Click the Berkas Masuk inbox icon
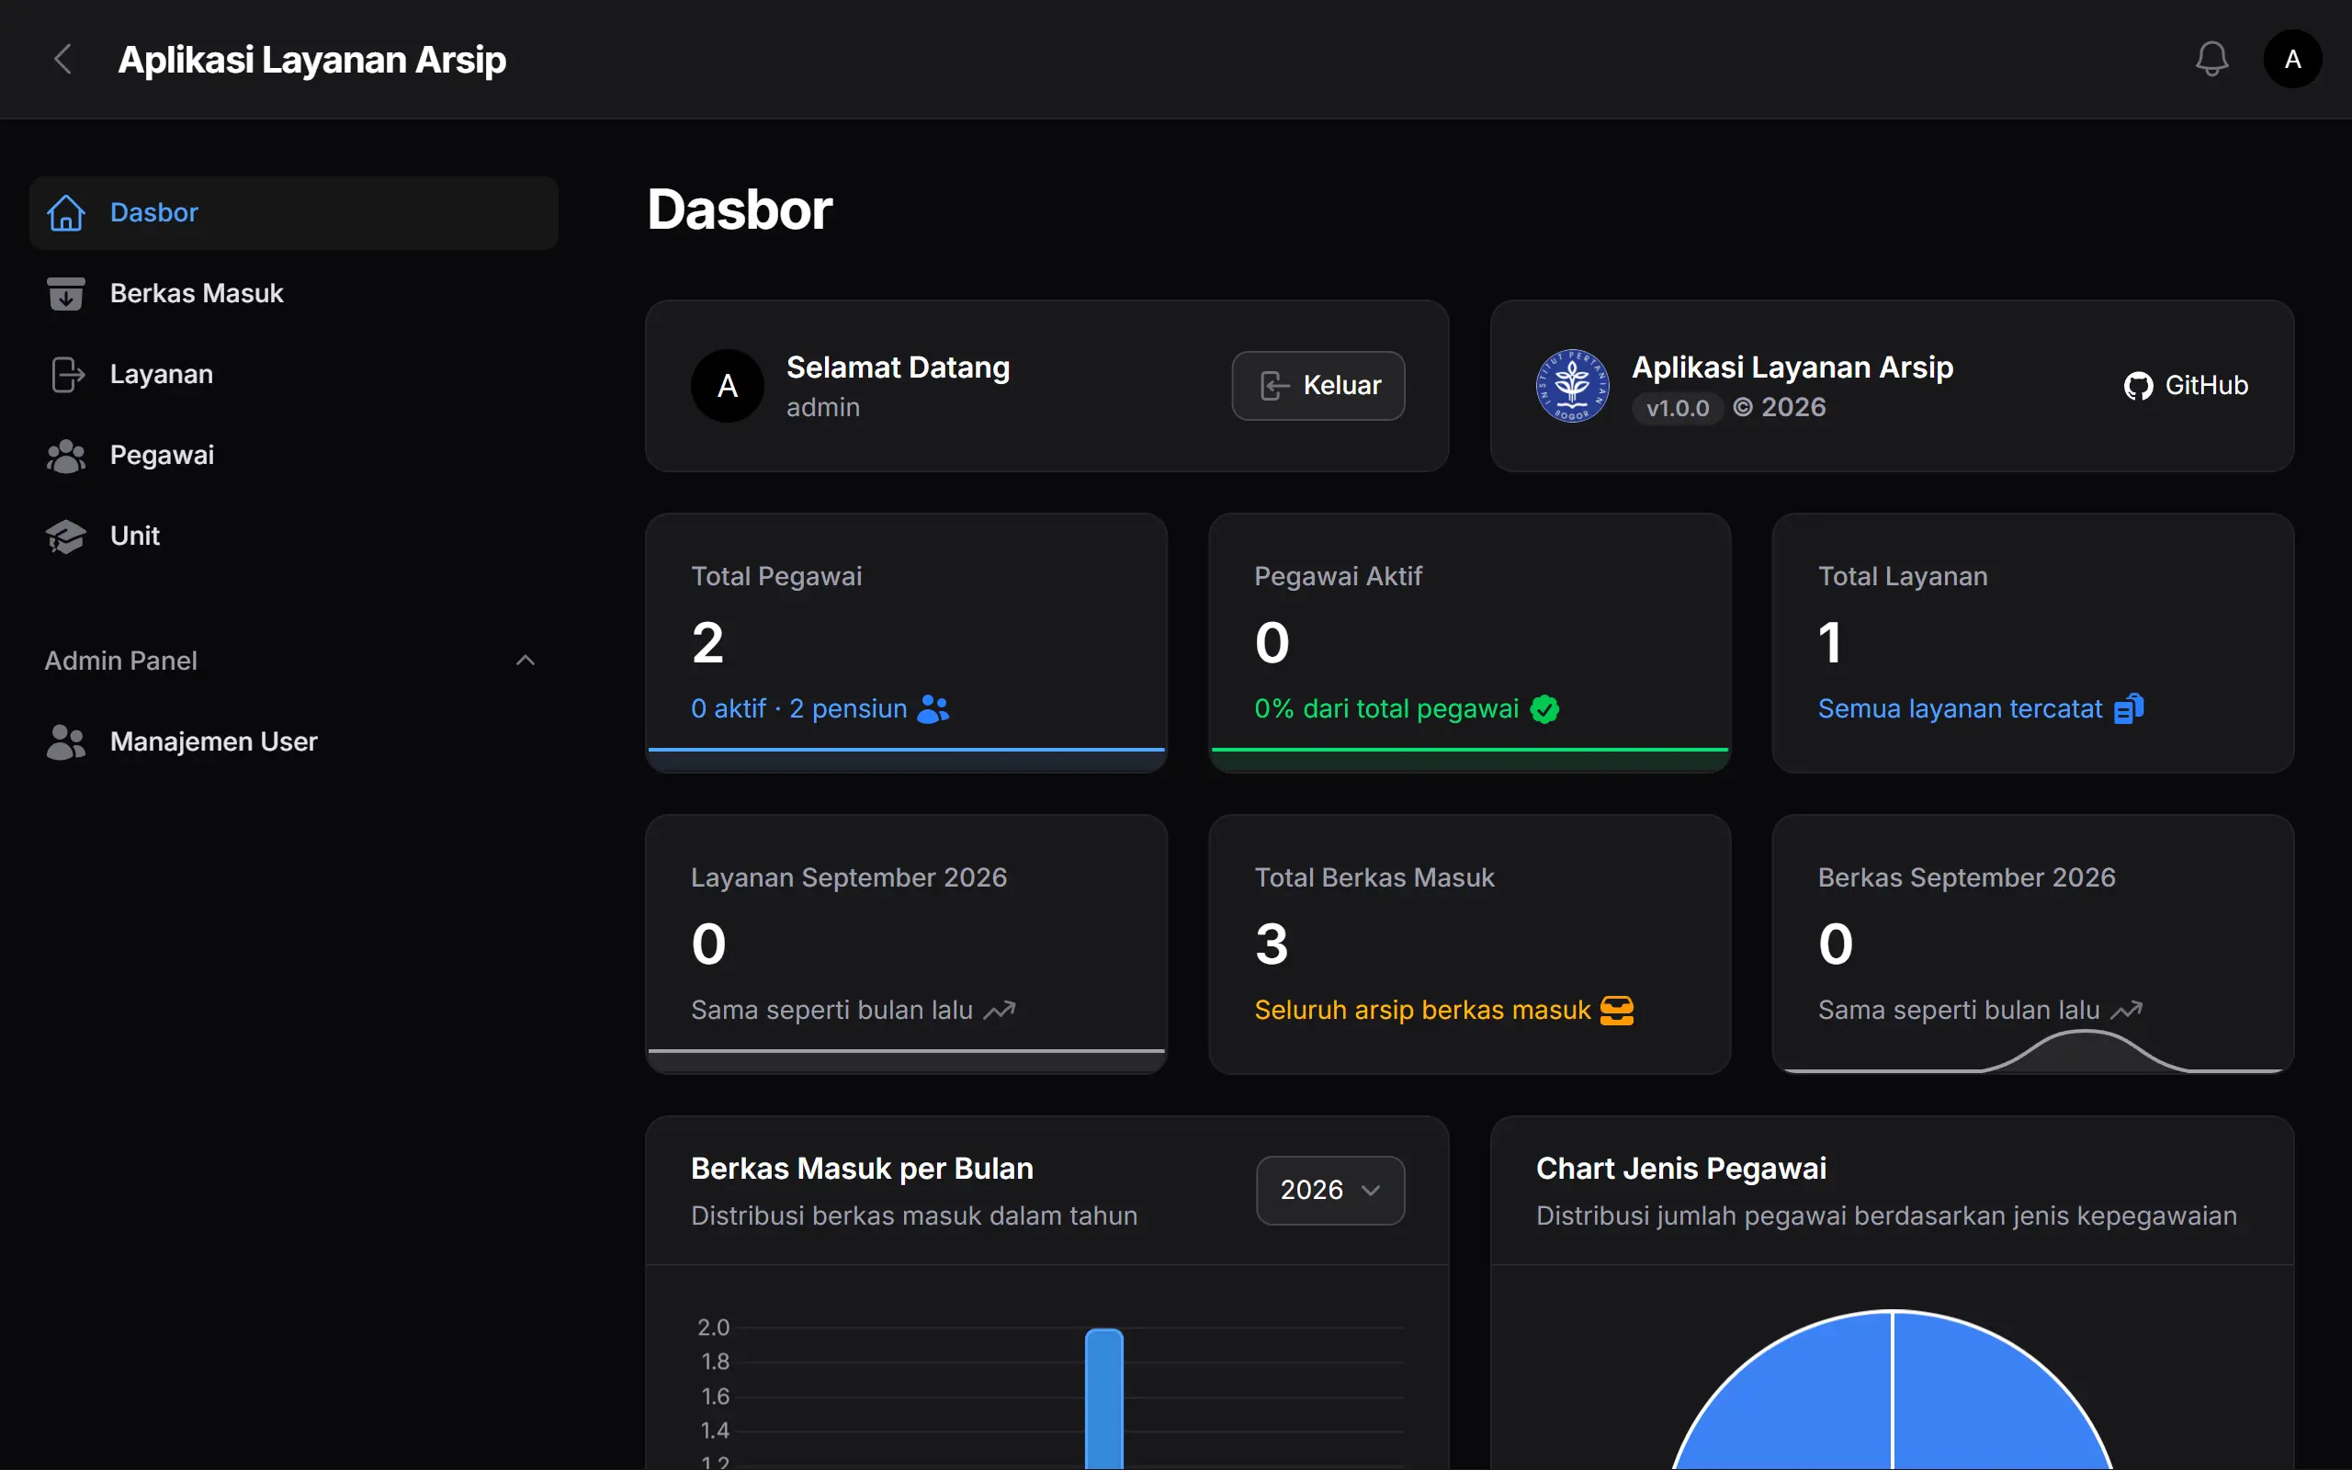 point(66,294)
